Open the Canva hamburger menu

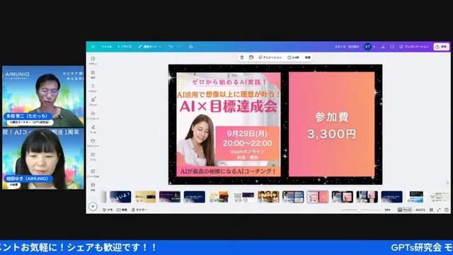pos(93,47)
